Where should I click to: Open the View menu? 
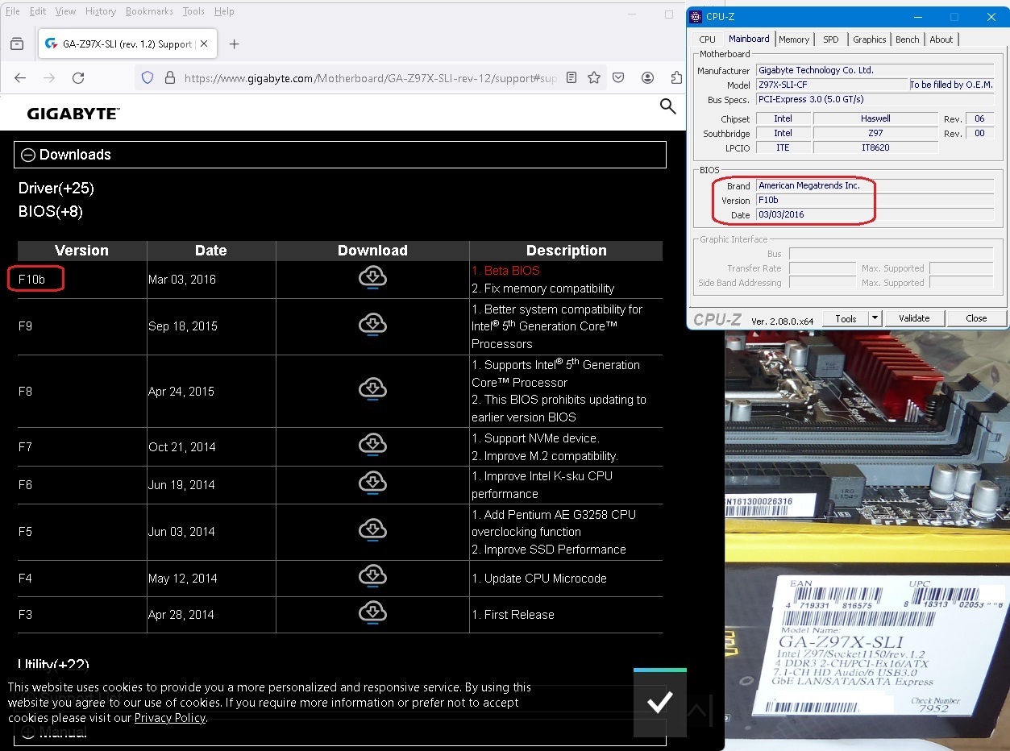pyautogui.click(x=65, y=11)
